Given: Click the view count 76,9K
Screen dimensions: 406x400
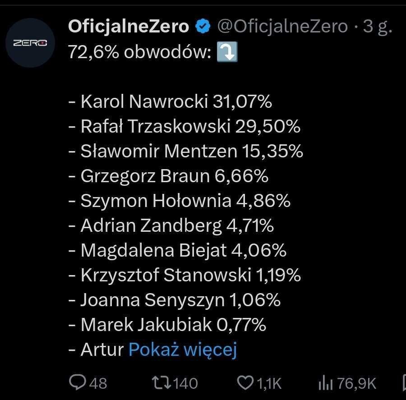Looking at the screenshot, I should tap(356, 383).
